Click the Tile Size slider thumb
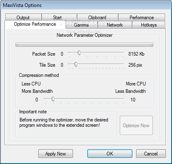Viewport: 172px width, 164px height. click(76, 64)
